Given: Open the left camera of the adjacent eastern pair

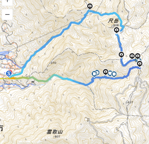Looking at the screenshot, I should [x=132, y=56].
